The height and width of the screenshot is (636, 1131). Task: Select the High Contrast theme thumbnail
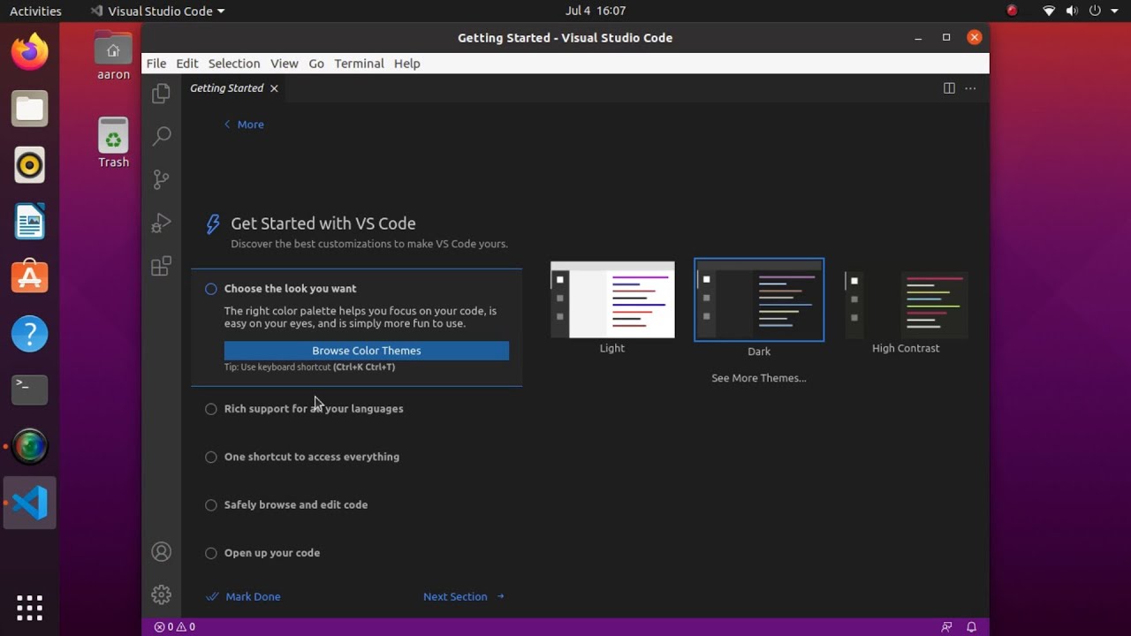906,306
